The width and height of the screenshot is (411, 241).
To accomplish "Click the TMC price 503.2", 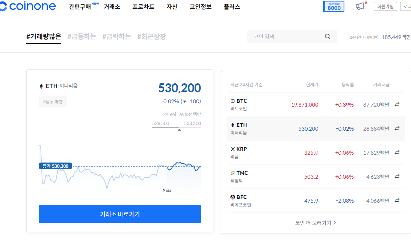I will tap(311, 177).
